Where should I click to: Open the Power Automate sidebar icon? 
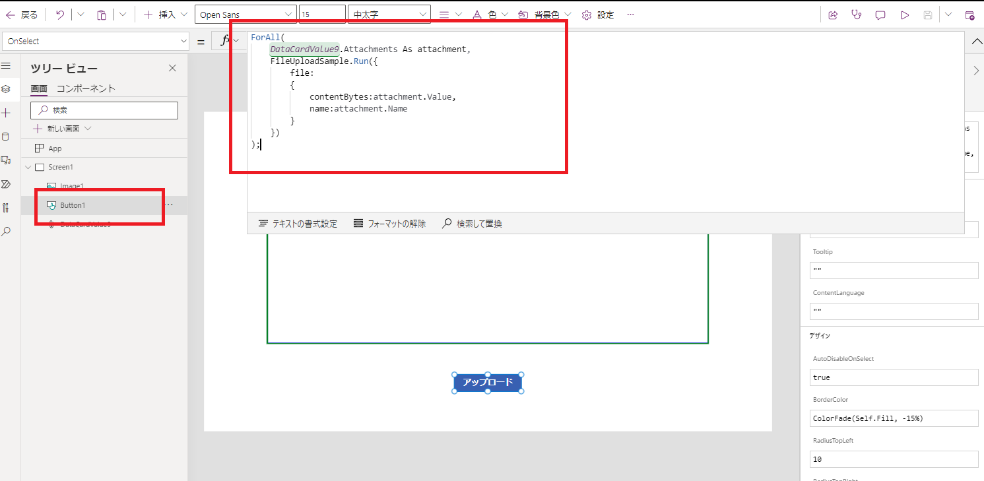[7, 183]
